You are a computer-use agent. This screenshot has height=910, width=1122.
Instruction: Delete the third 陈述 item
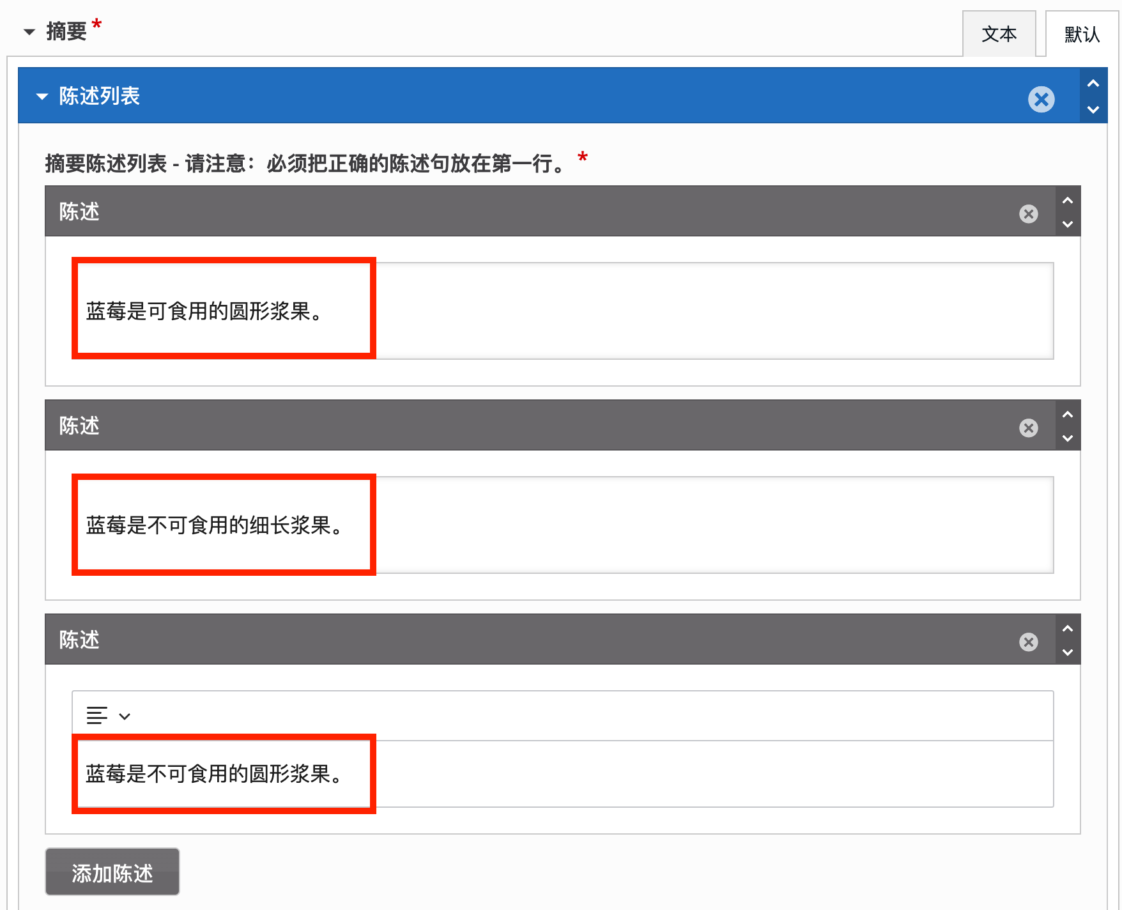pyautogui.click(x=1028, y=642)
